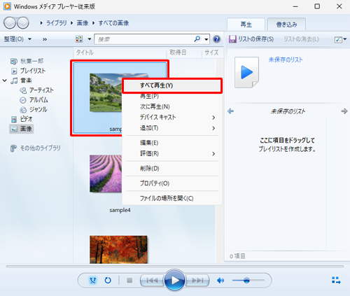Image resolution: width=350 pixels, height=296 pixels.
Task: Click the playback seek bar
Action: (175, 266)
